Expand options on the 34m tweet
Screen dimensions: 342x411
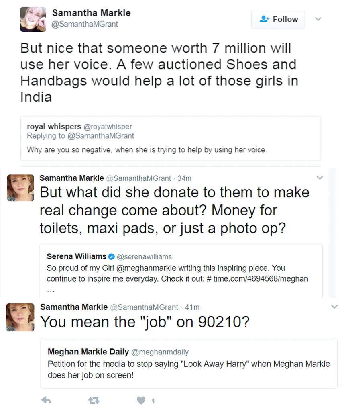coord(320,178)
